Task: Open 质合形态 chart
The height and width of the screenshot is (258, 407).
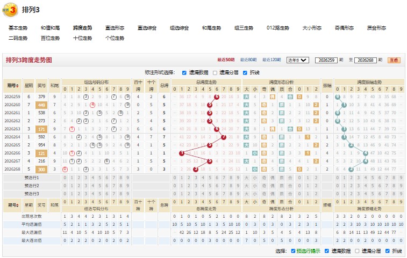Action: [376, 28]
